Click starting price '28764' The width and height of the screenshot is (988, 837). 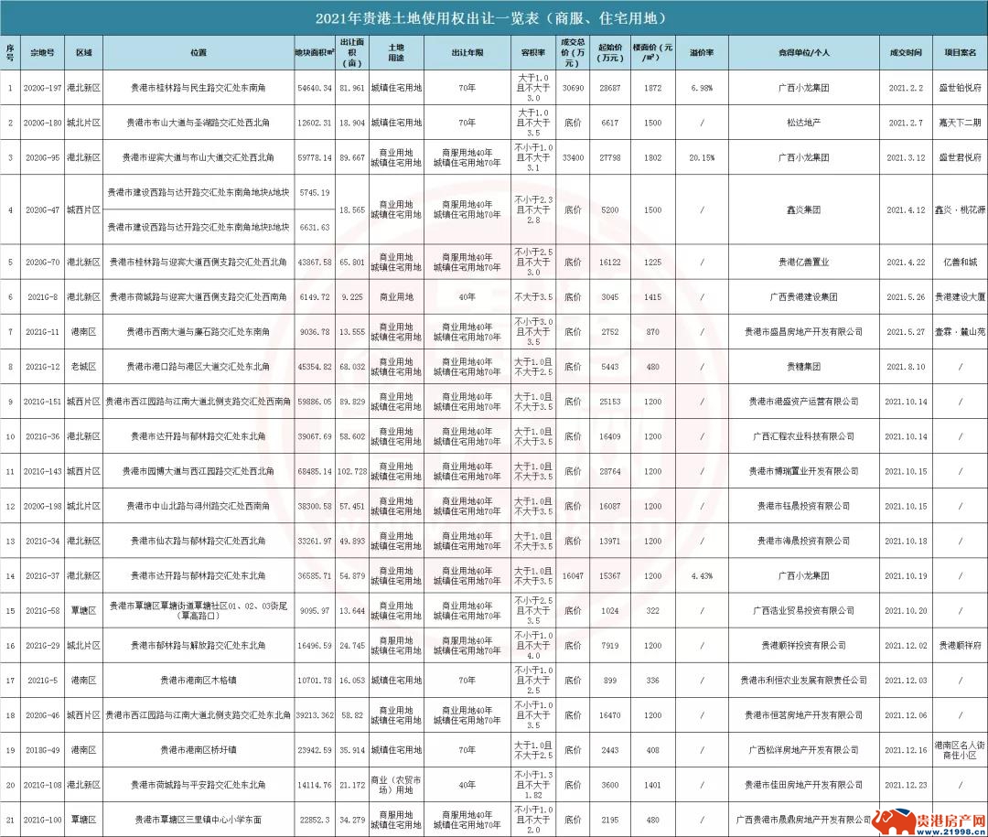click(x=609, y=471)
